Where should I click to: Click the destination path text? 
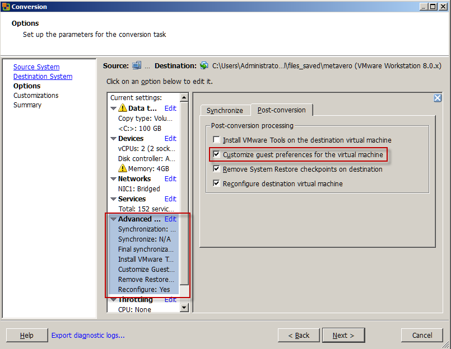327,66
